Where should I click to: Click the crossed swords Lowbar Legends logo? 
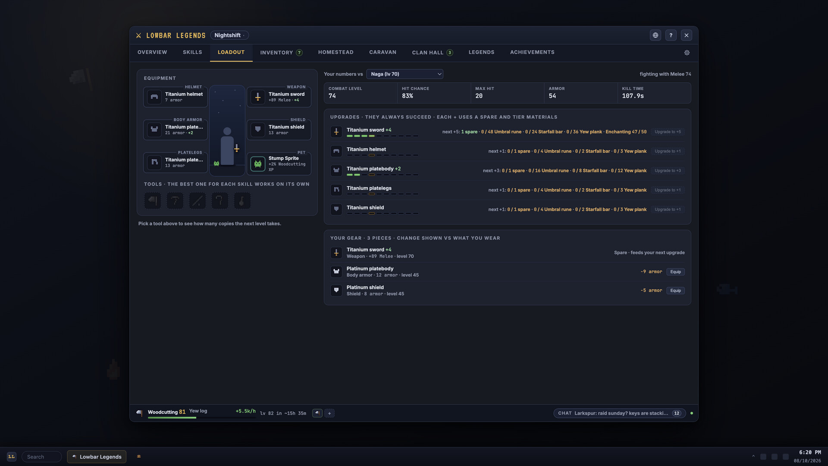click(x=138, y=35)
